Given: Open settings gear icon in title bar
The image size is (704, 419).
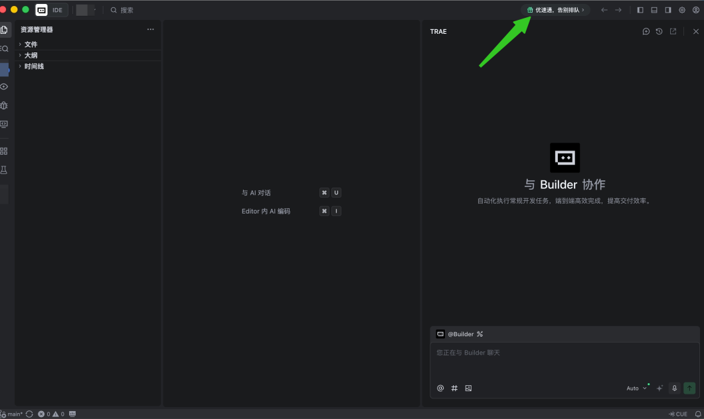Looking at the screenshot, I should coord(682,10).
